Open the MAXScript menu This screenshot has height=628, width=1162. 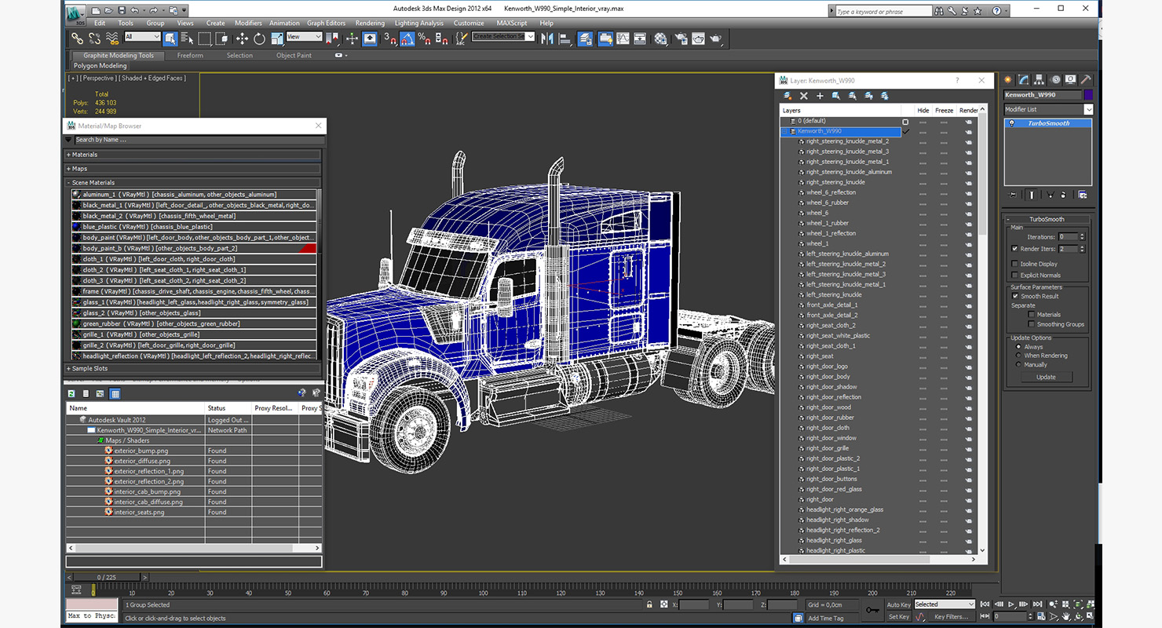[x=512, y=24]
